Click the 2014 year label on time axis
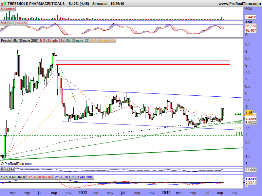 pyautogui.click(x=166, y=193)
